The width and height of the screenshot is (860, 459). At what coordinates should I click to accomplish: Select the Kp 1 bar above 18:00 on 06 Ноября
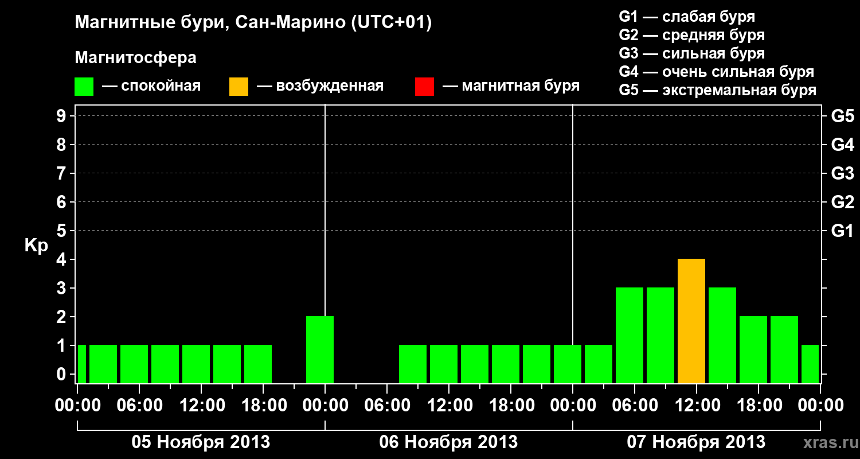[506, 364]
